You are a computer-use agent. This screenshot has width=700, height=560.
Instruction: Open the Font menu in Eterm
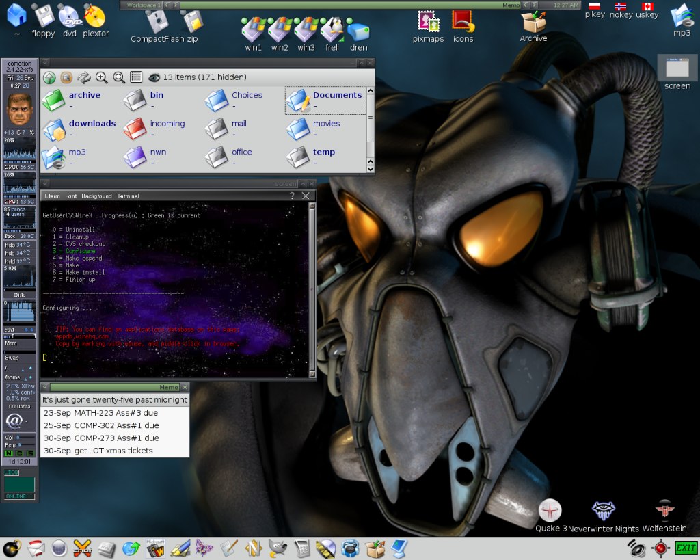point(71,196)
